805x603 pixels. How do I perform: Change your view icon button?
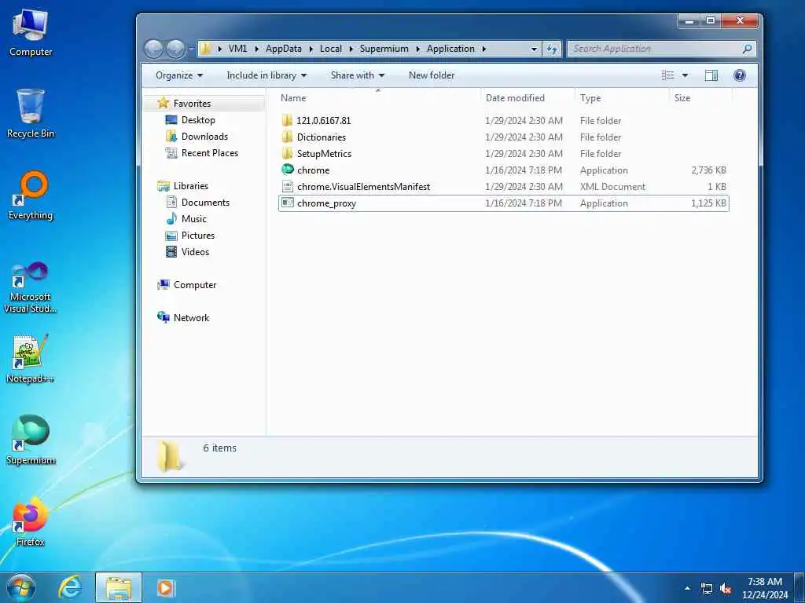(667, 75)
